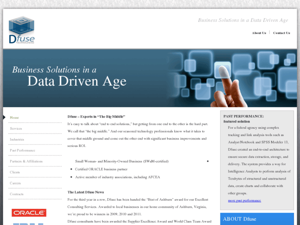Click the heading 'Dfuse – Experts in The Big Middle'
Viewport: 300px width, 225px height.
click(96, 116)
